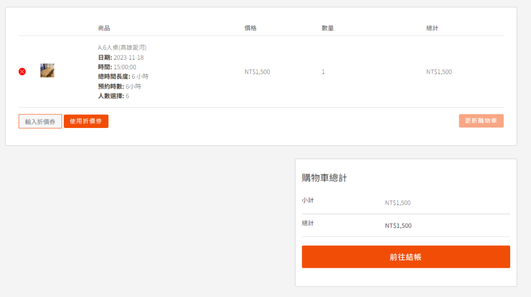Screen dimensions: 531x297
Task: Click the 數量 column header
Action: click(327, 28)
